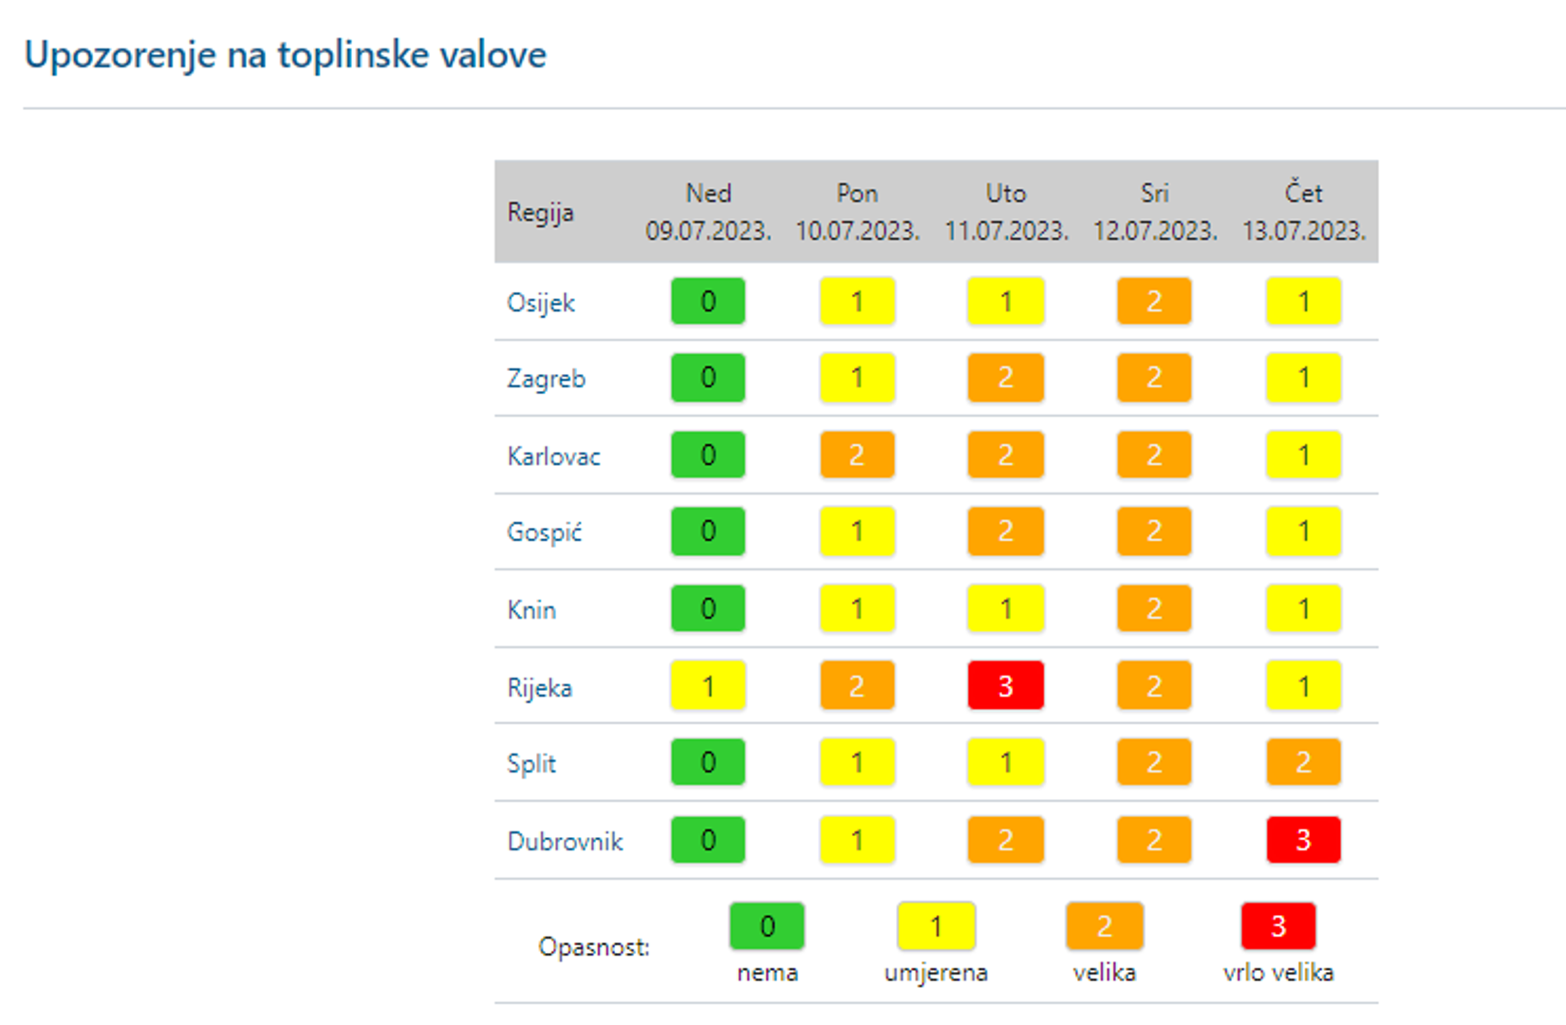Select the Karlovac region link
1566x1025 pixels.
pos(553,457)
